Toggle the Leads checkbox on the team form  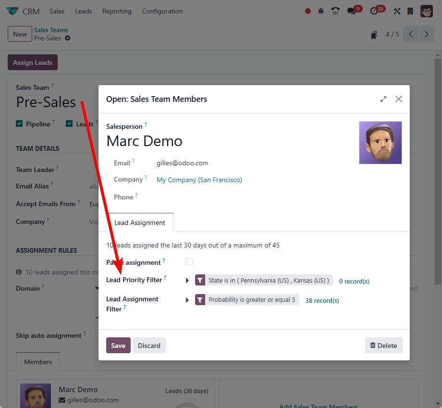tap(69, 124)
